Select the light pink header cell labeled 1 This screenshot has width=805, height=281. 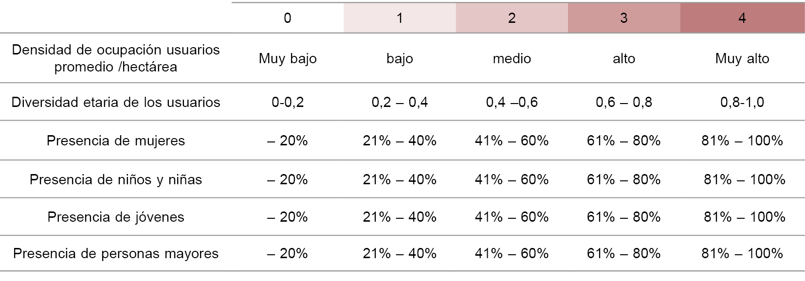tap(400, 18)
